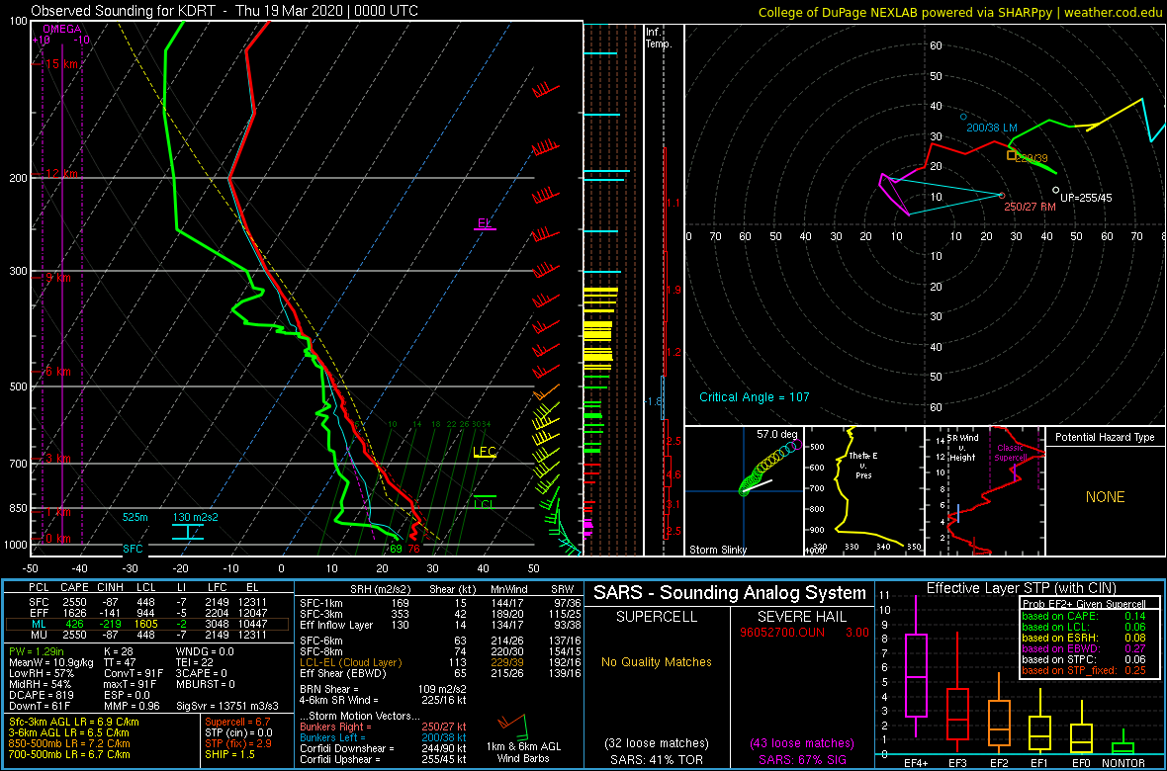This screenshot has width=1167, height=771.
Task: Click the 'UP=255/45' hodograph label
Action: 1085,198
